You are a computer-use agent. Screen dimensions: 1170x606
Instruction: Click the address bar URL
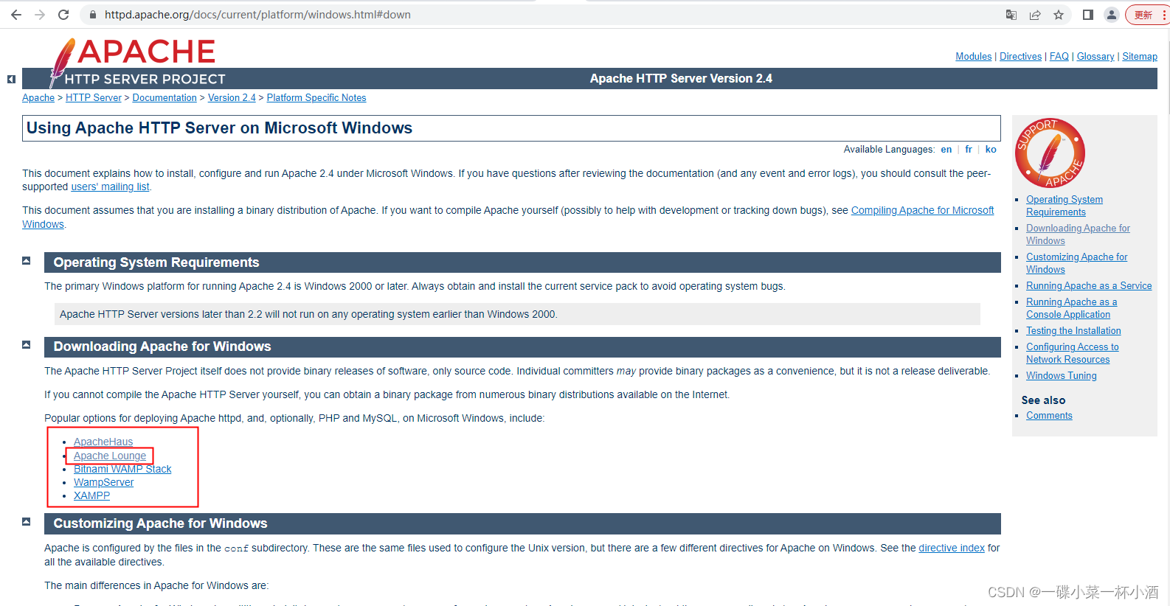[257, 15]
